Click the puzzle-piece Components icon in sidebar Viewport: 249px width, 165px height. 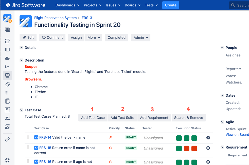[x=7, y=84]
